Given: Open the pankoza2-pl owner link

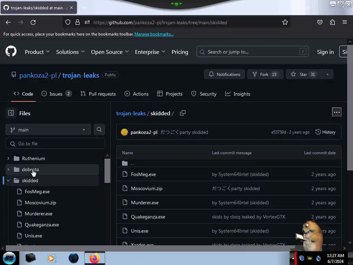Looking at the screenshot, I should point(38,75).
